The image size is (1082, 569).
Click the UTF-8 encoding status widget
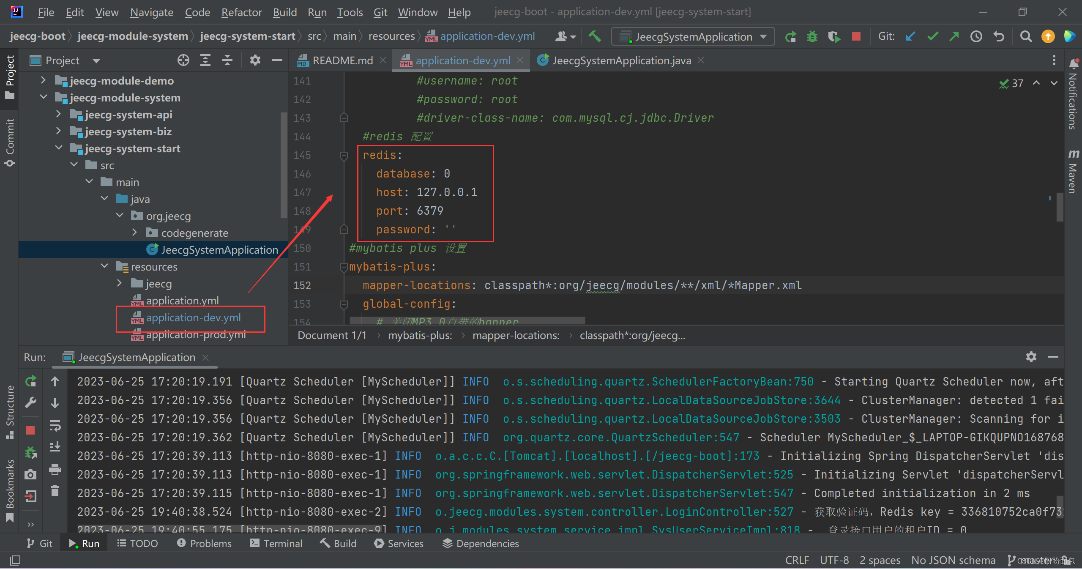834,560
